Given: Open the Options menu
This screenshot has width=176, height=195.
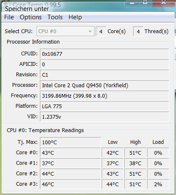Looking at the screenshot, I should [x=31, y=17].
